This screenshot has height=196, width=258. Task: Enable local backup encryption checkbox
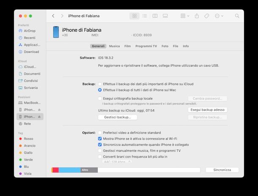coord(100,98)
